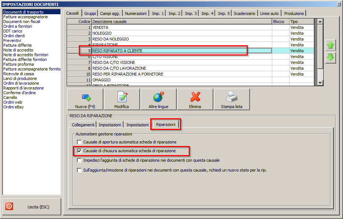Switch to Imp. 5 tab
The width and height of the screenshot is (343, 219).
tap(224, 14)
